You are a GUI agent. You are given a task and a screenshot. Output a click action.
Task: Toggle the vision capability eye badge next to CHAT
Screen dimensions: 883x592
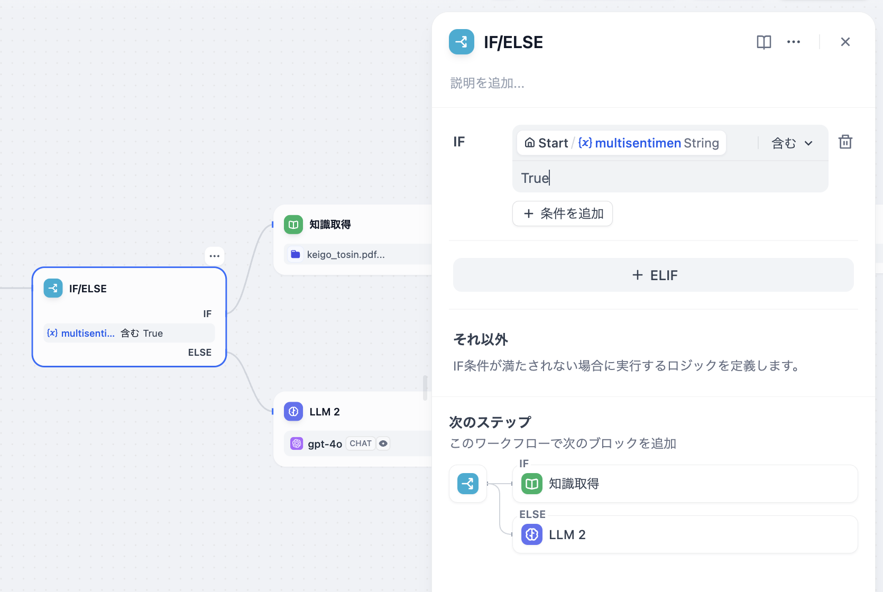[x=383, y=443]
